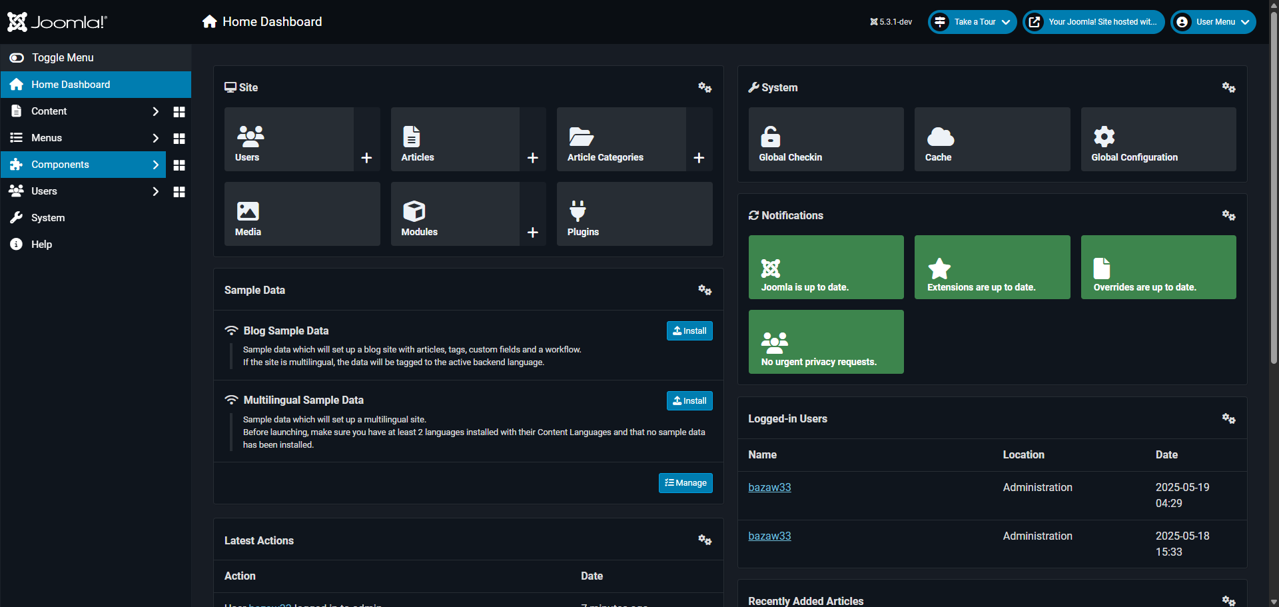The width and height of the screenshot is (1279, 607).
Task: Open Logged-in Users panel settings gears
Action: coord(1229,418)
